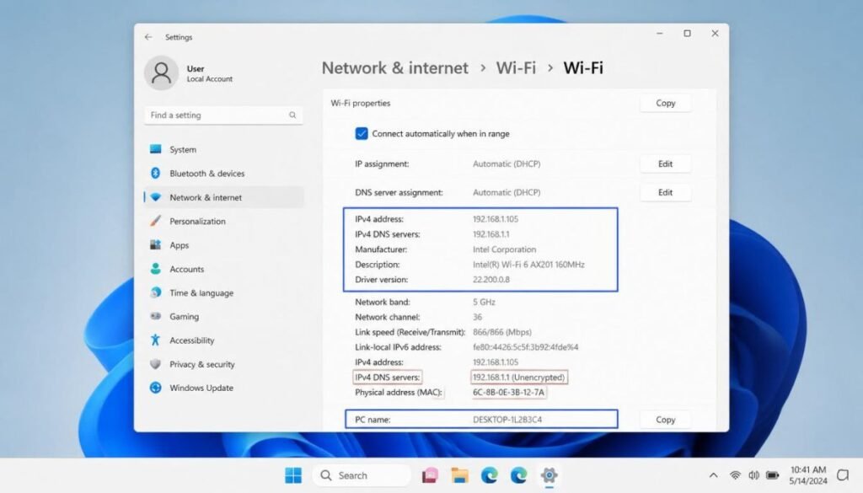
Task: Open the User account profile picture
Action: (x=161, y=72)
